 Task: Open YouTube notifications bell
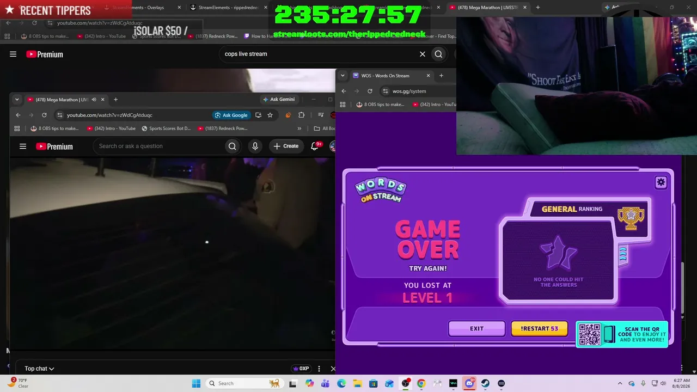315,146
